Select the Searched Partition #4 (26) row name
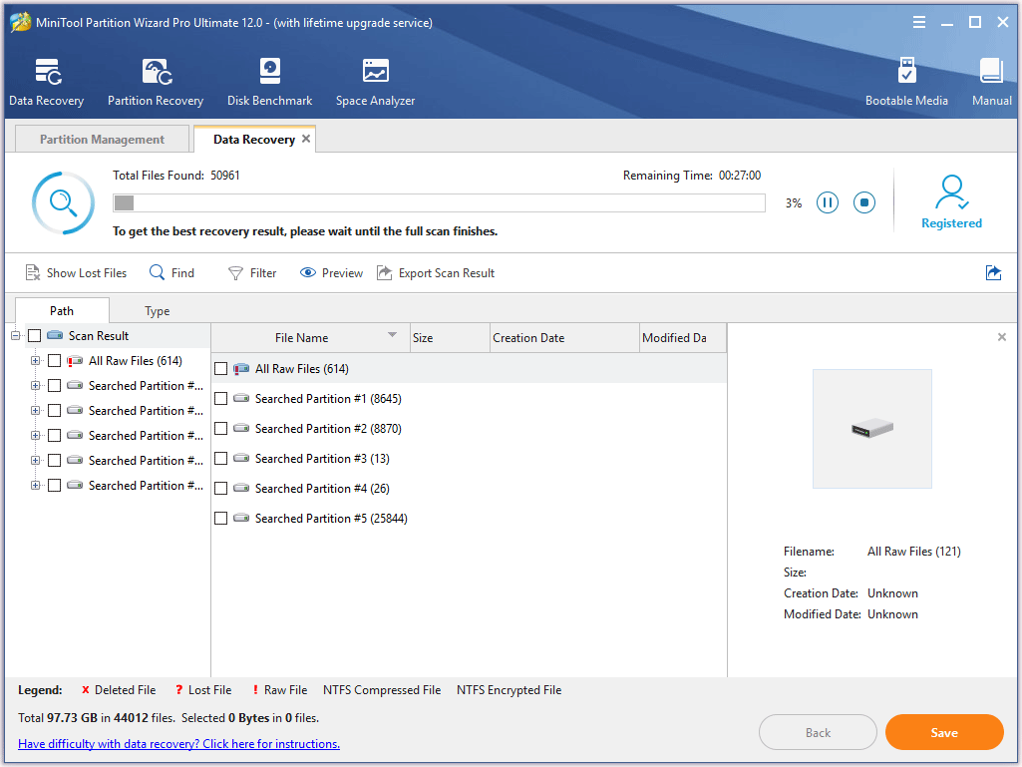Image resolution: width=1022 pixels, height=767 pixels. point(323,489)
